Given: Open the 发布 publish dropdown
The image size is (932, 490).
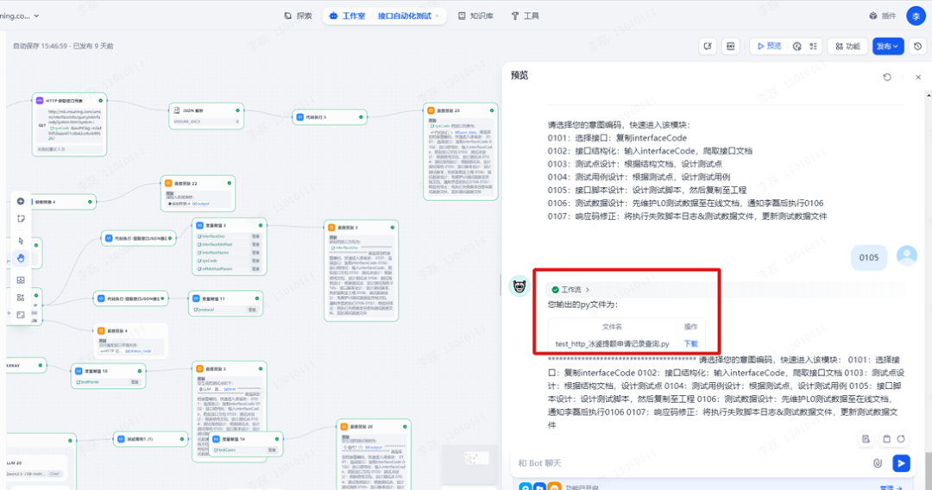Looking at the screenshot, I should coord(888,47).
